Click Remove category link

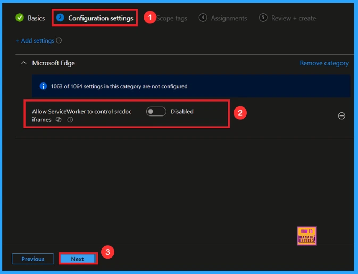point(324,63)
